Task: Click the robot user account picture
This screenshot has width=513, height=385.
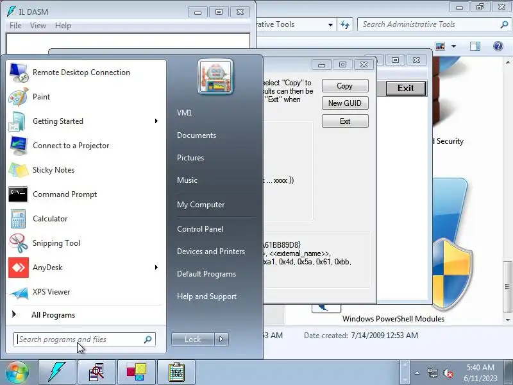Action: point(215,76)
